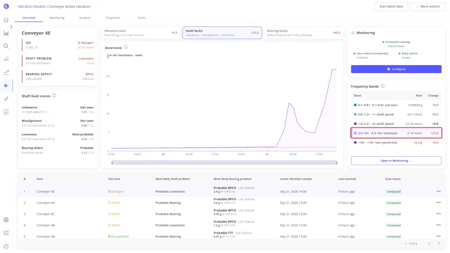Viewport: 450px width, 253px height.
Task: Open the user account icon in sidebar
Action: point(6,246)
